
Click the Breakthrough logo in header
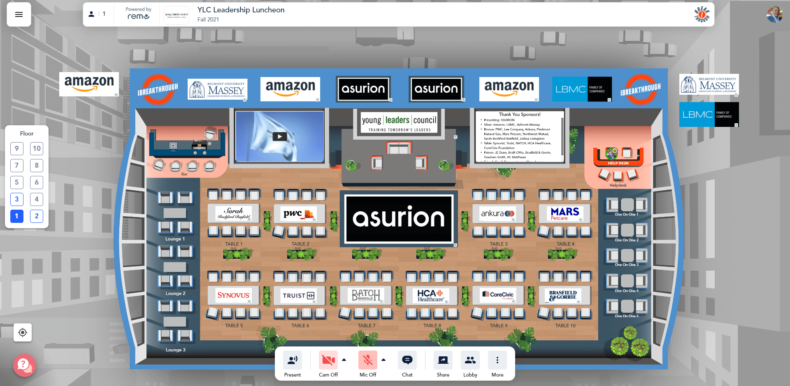coord(702,14)
